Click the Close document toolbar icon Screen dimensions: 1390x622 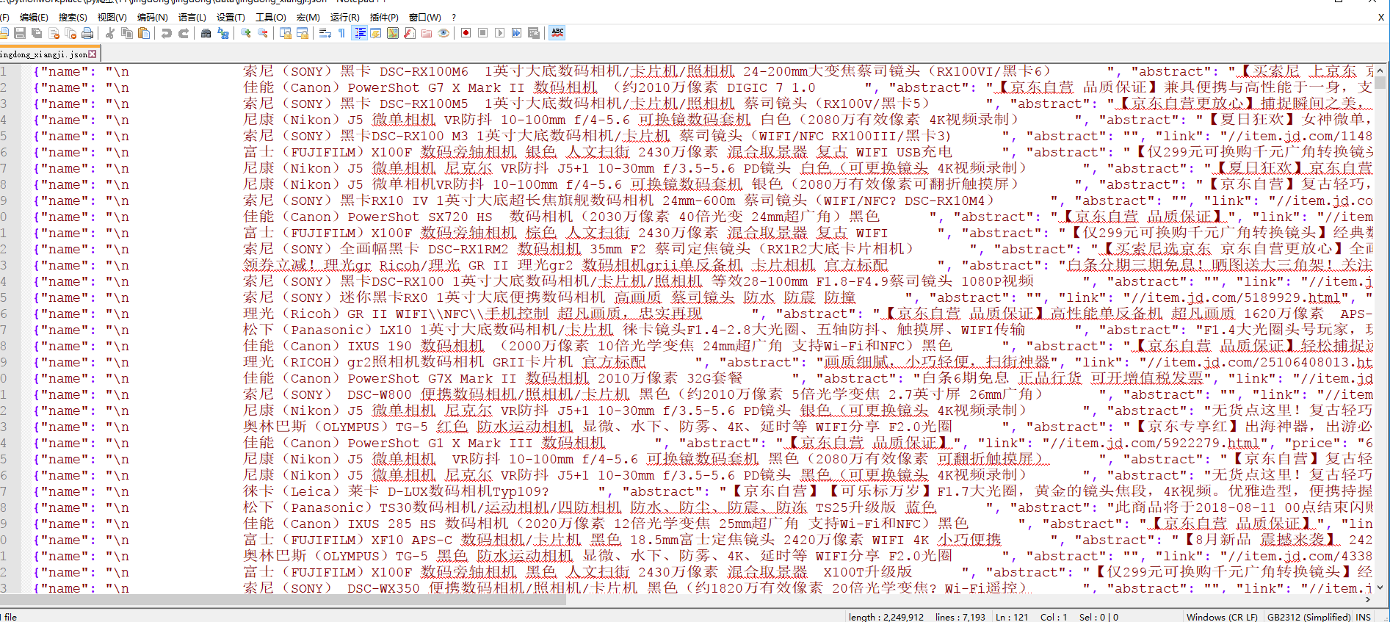click(x=54, y=33)
